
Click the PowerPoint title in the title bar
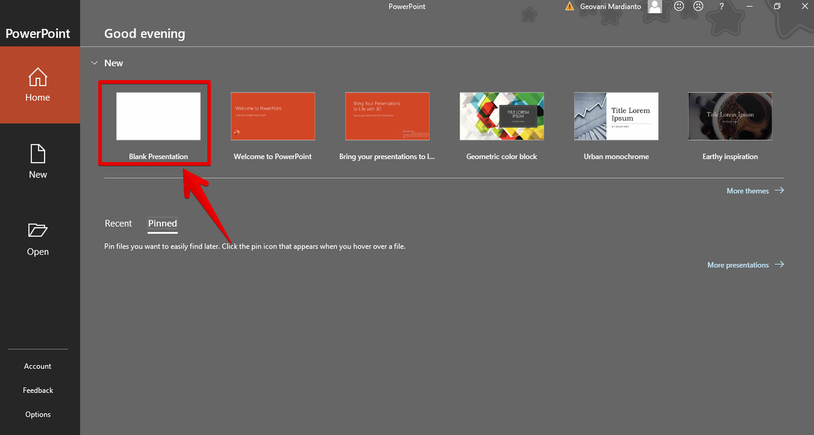pos(407,6)
